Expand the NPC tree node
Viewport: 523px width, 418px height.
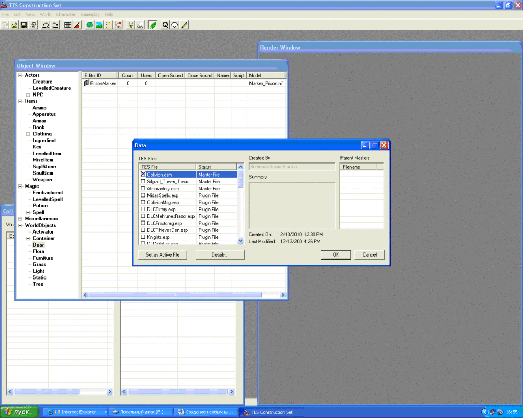pyautogui.click(x=28, y=95)
